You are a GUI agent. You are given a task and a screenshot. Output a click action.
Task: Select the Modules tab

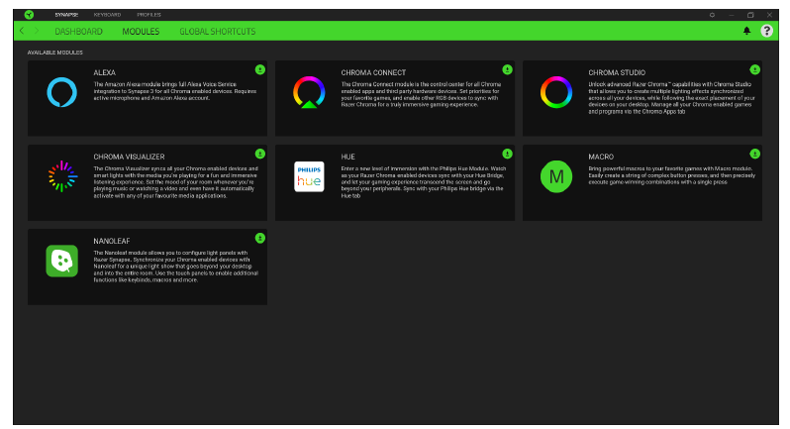[141, 32]
